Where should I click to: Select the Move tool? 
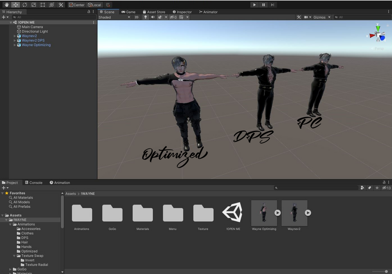click(x=16, y=5)
